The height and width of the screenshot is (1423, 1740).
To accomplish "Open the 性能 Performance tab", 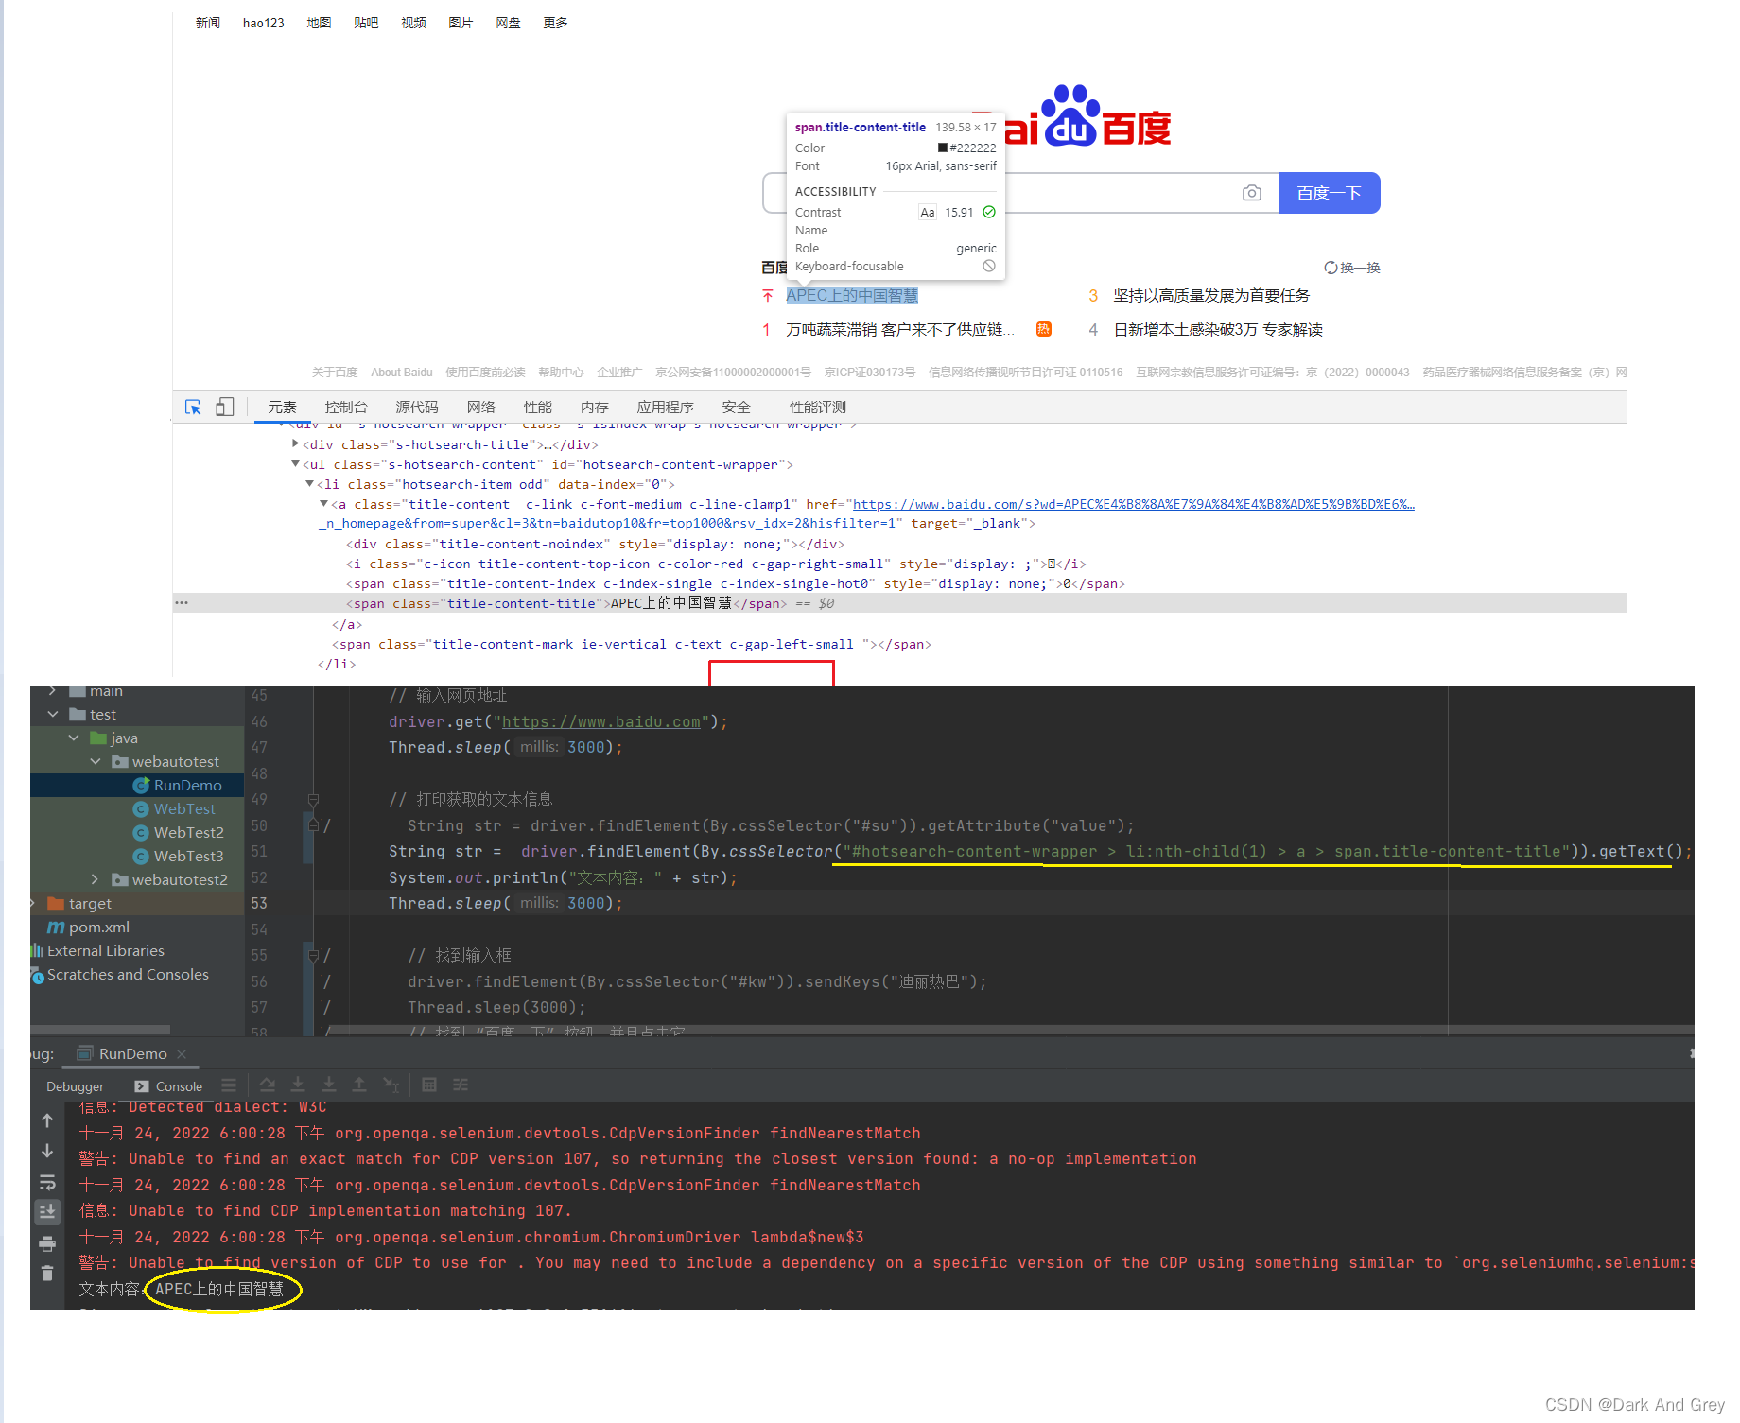I will coord(538,408).
